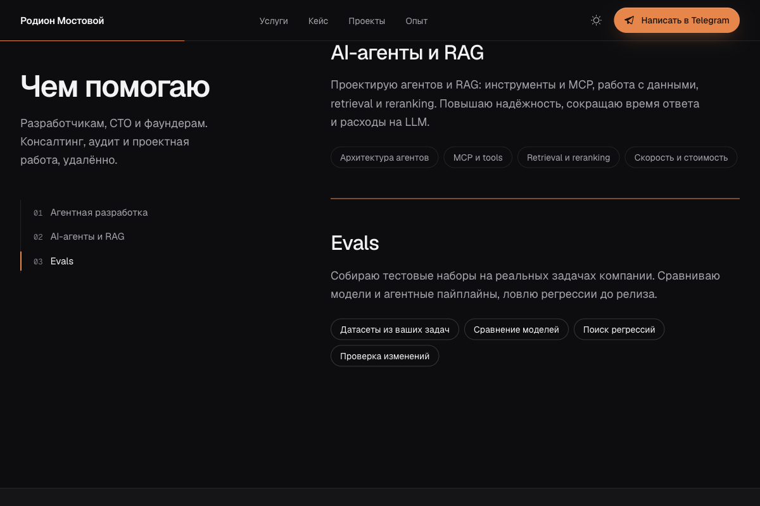Click the Датасеты из ваших задач tag
Image resolution: width=760 pixels, height=506 pixels.
point(395,330)
